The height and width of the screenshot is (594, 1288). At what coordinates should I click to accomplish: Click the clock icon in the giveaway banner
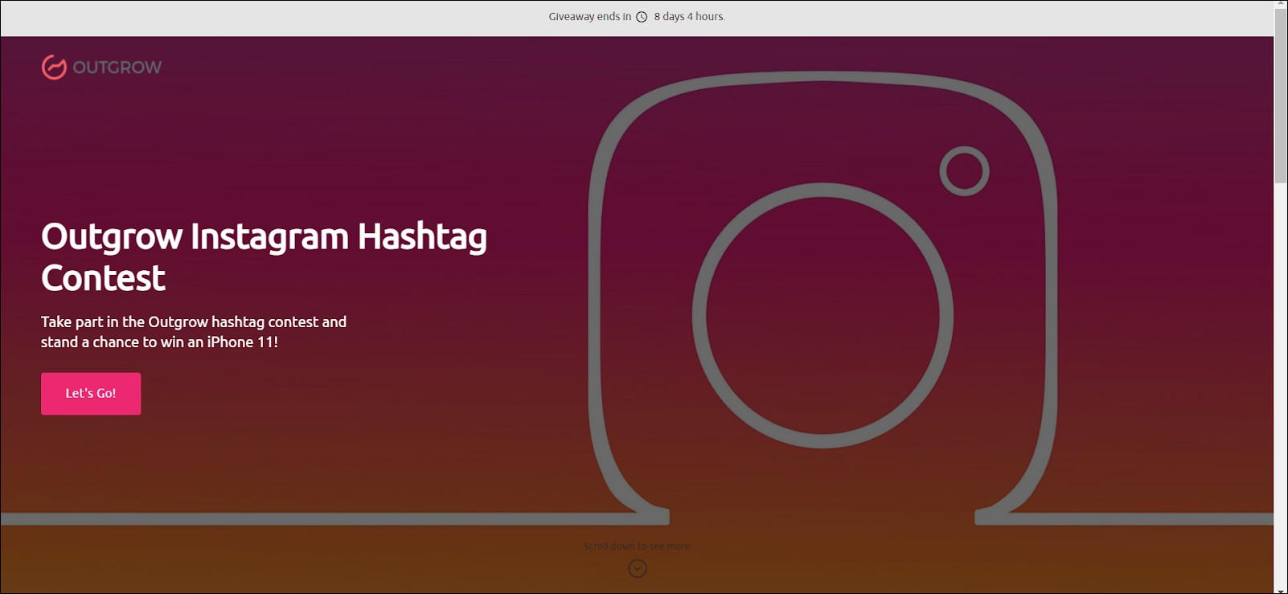642,17
